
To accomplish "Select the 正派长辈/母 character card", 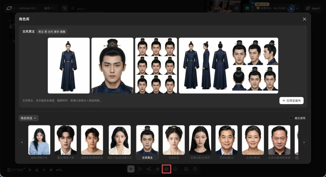I will tap(253, 142).
